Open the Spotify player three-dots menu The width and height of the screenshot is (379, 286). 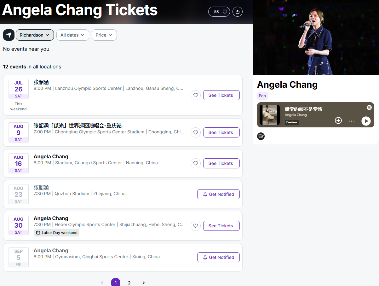(x=352, y=121)
